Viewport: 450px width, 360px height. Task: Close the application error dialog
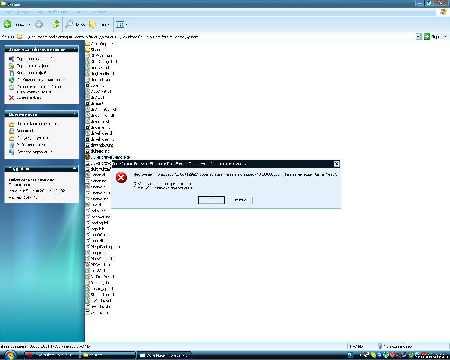pyautogui.click(x=336, y=164)
